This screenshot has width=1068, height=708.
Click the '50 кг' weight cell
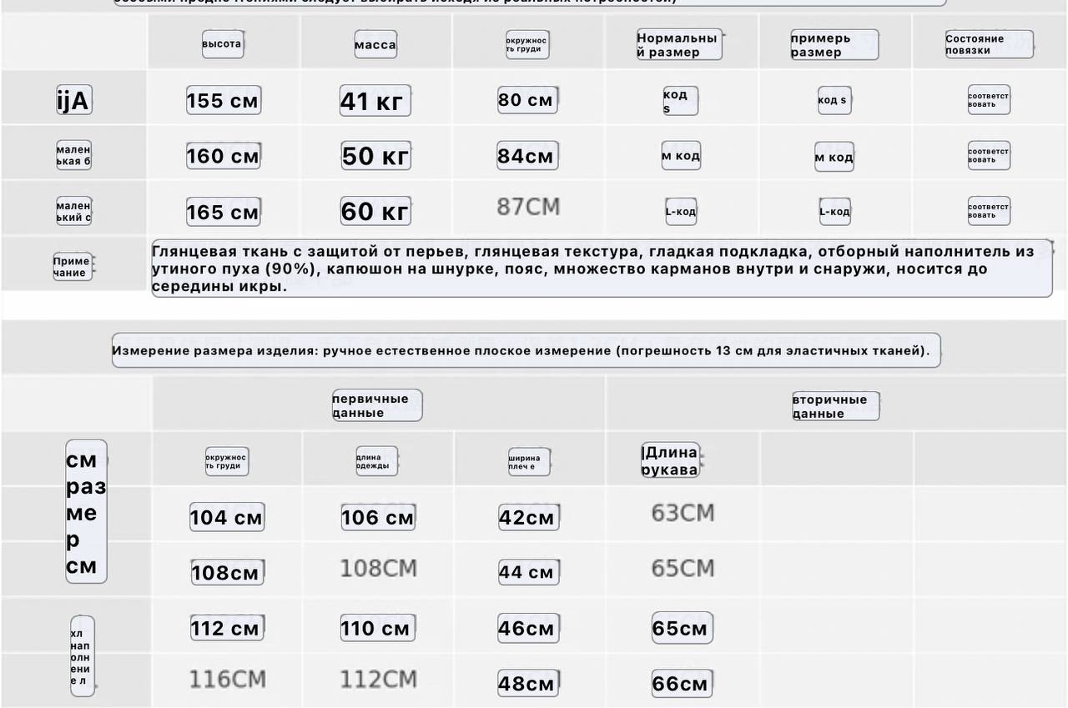376,156
